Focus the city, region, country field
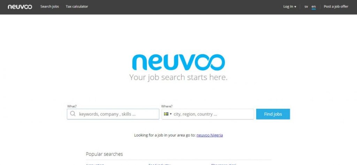357x165 pixels. (208, 114)
